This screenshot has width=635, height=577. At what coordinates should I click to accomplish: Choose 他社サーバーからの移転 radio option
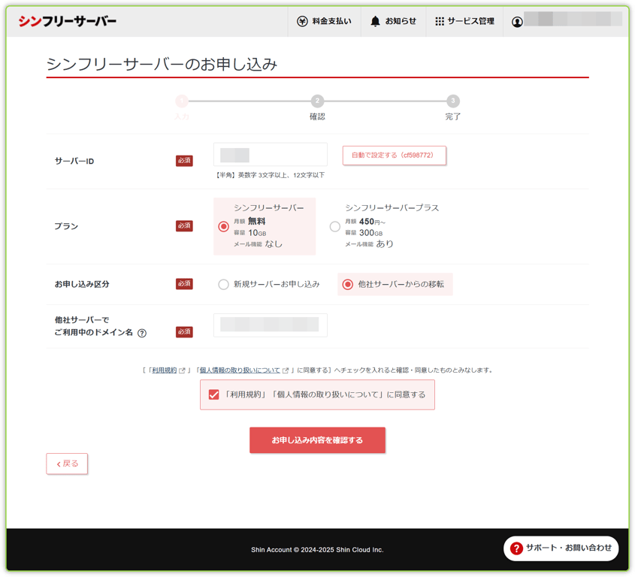point(348,284)
